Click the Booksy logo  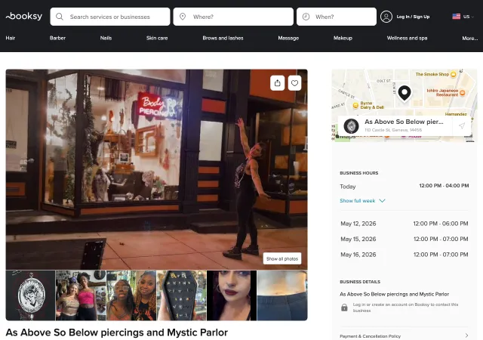point(24,16)
